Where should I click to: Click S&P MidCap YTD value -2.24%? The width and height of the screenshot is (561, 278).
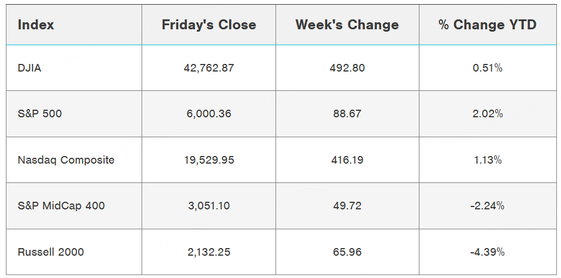488,206
